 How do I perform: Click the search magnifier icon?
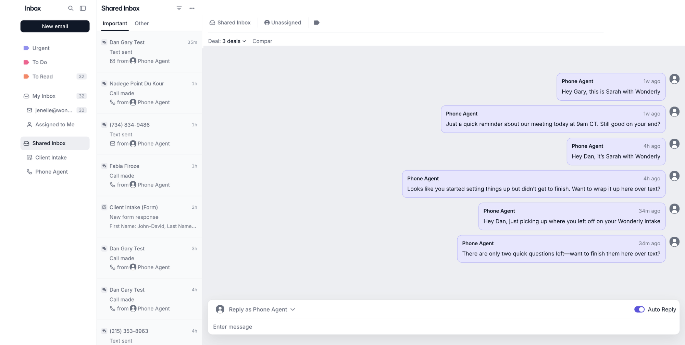71,8
